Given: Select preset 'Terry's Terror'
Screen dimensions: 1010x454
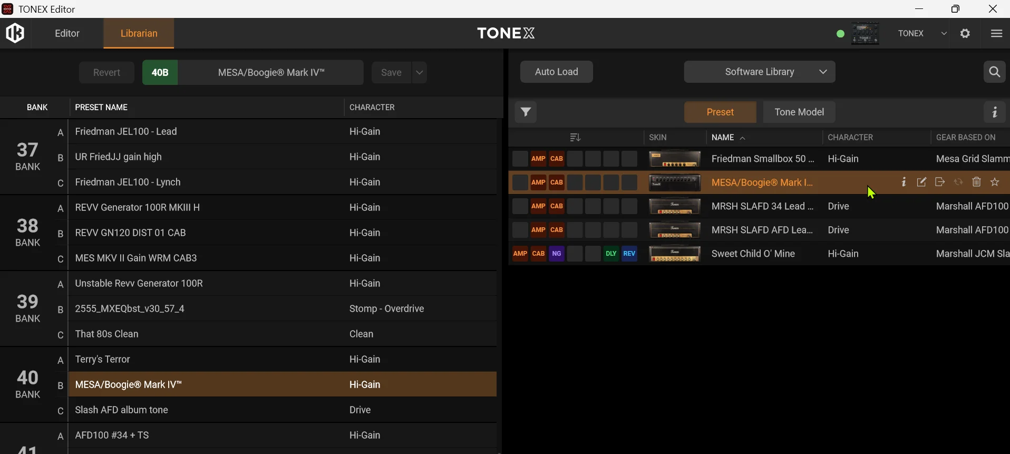Looking at the screenshot, I should [283, 360].
